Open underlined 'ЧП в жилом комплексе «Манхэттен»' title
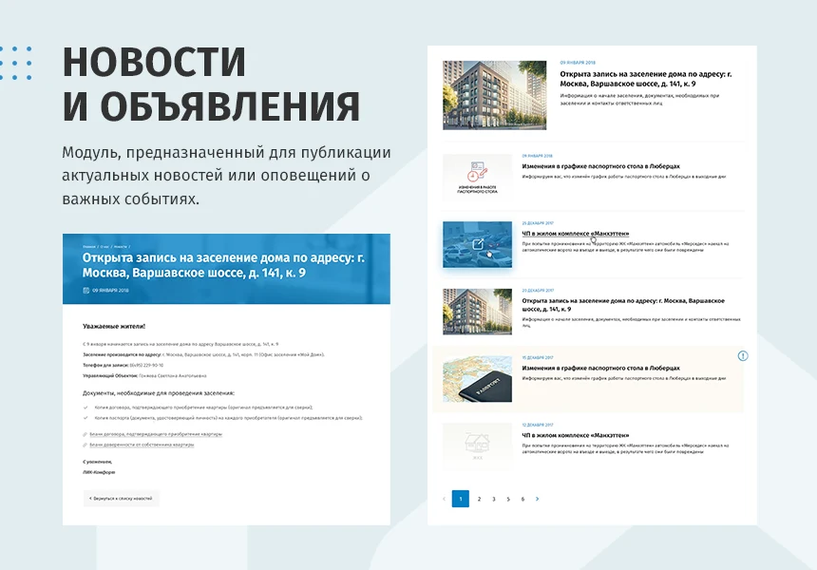Screen dimensions: 817x570 click(576, 234)
